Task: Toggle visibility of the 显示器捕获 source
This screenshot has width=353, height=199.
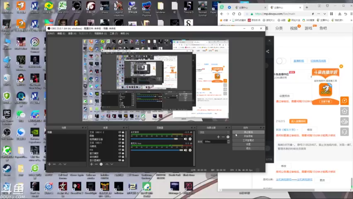Action: click(120, 160)
